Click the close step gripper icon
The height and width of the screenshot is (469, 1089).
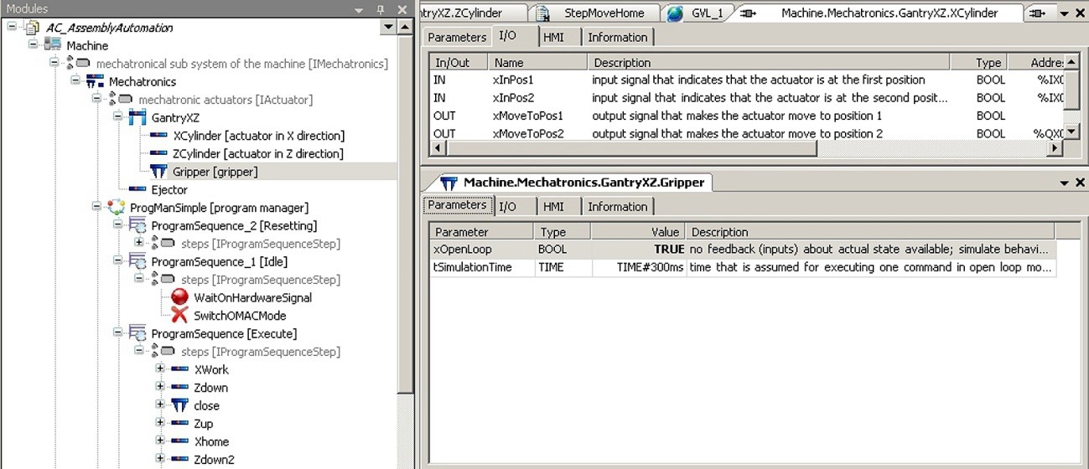(179, 405)
